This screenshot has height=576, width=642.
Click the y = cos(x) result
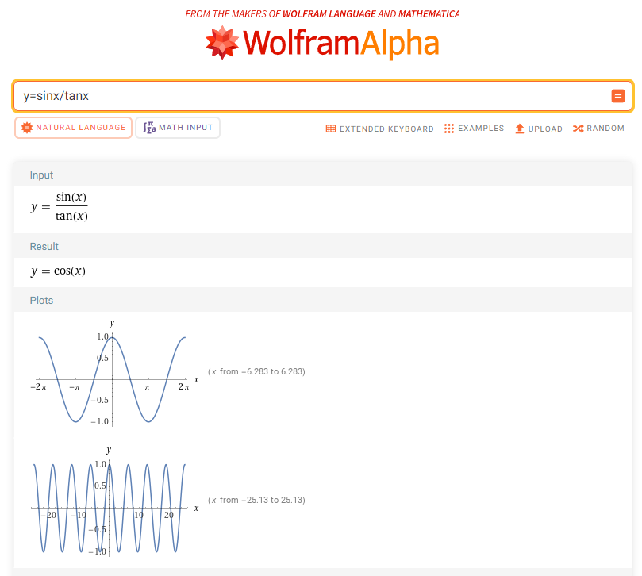(x=58, y=271)
